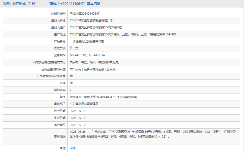Click the 生产地址 label

pyautogui.click(x=60, y=34)
